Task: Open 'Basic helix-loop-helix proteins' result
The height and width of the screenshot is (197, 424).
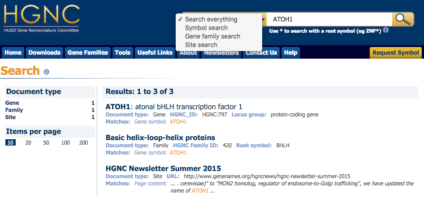Action: coord(160,137)
